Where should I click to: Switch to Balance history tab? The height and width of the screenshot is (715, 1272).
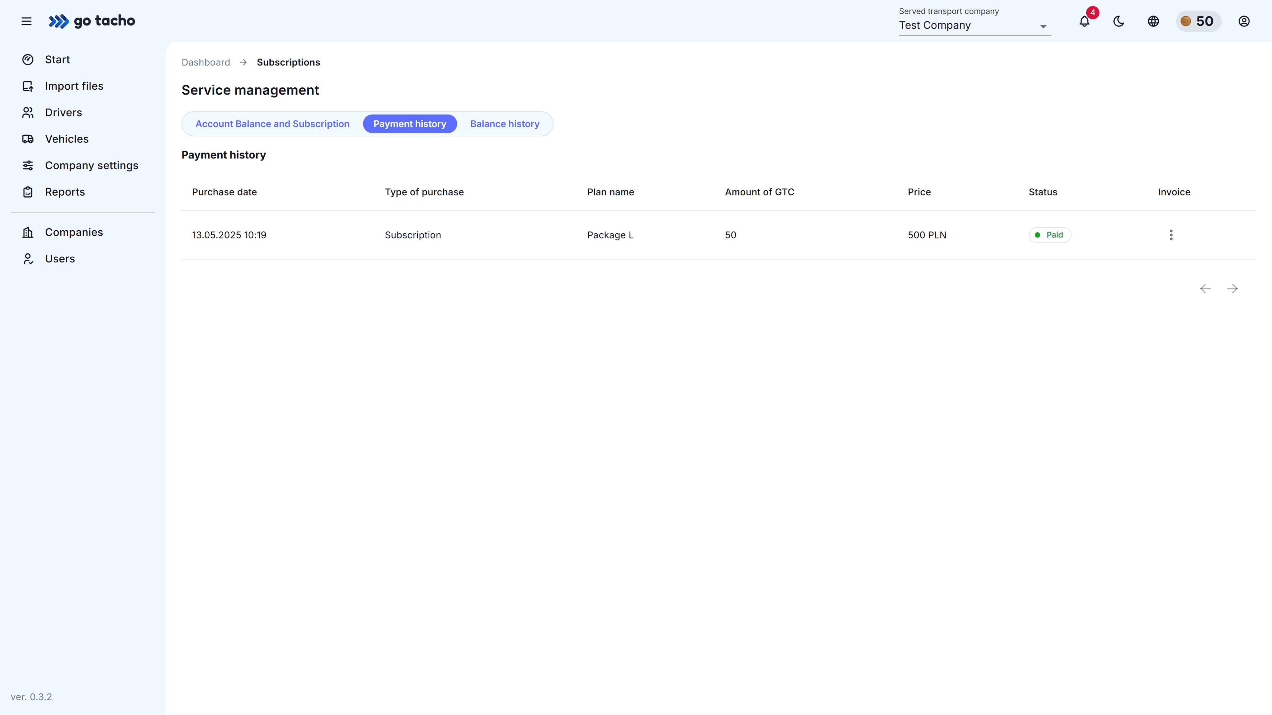[x=504, y=124]
